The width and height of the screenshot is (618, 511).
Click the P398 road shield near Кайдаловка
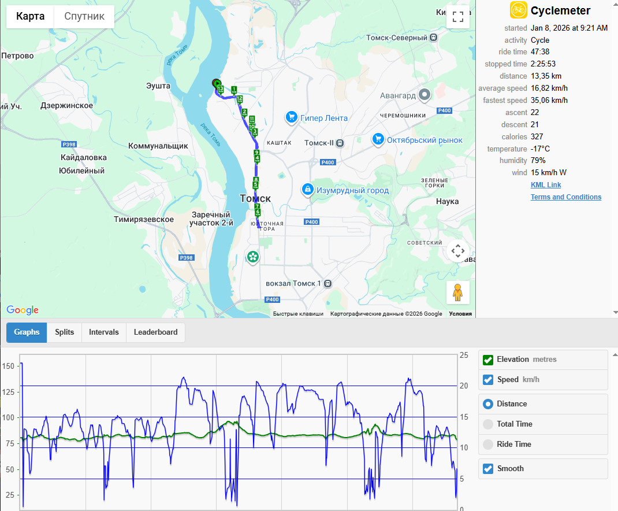69,145
